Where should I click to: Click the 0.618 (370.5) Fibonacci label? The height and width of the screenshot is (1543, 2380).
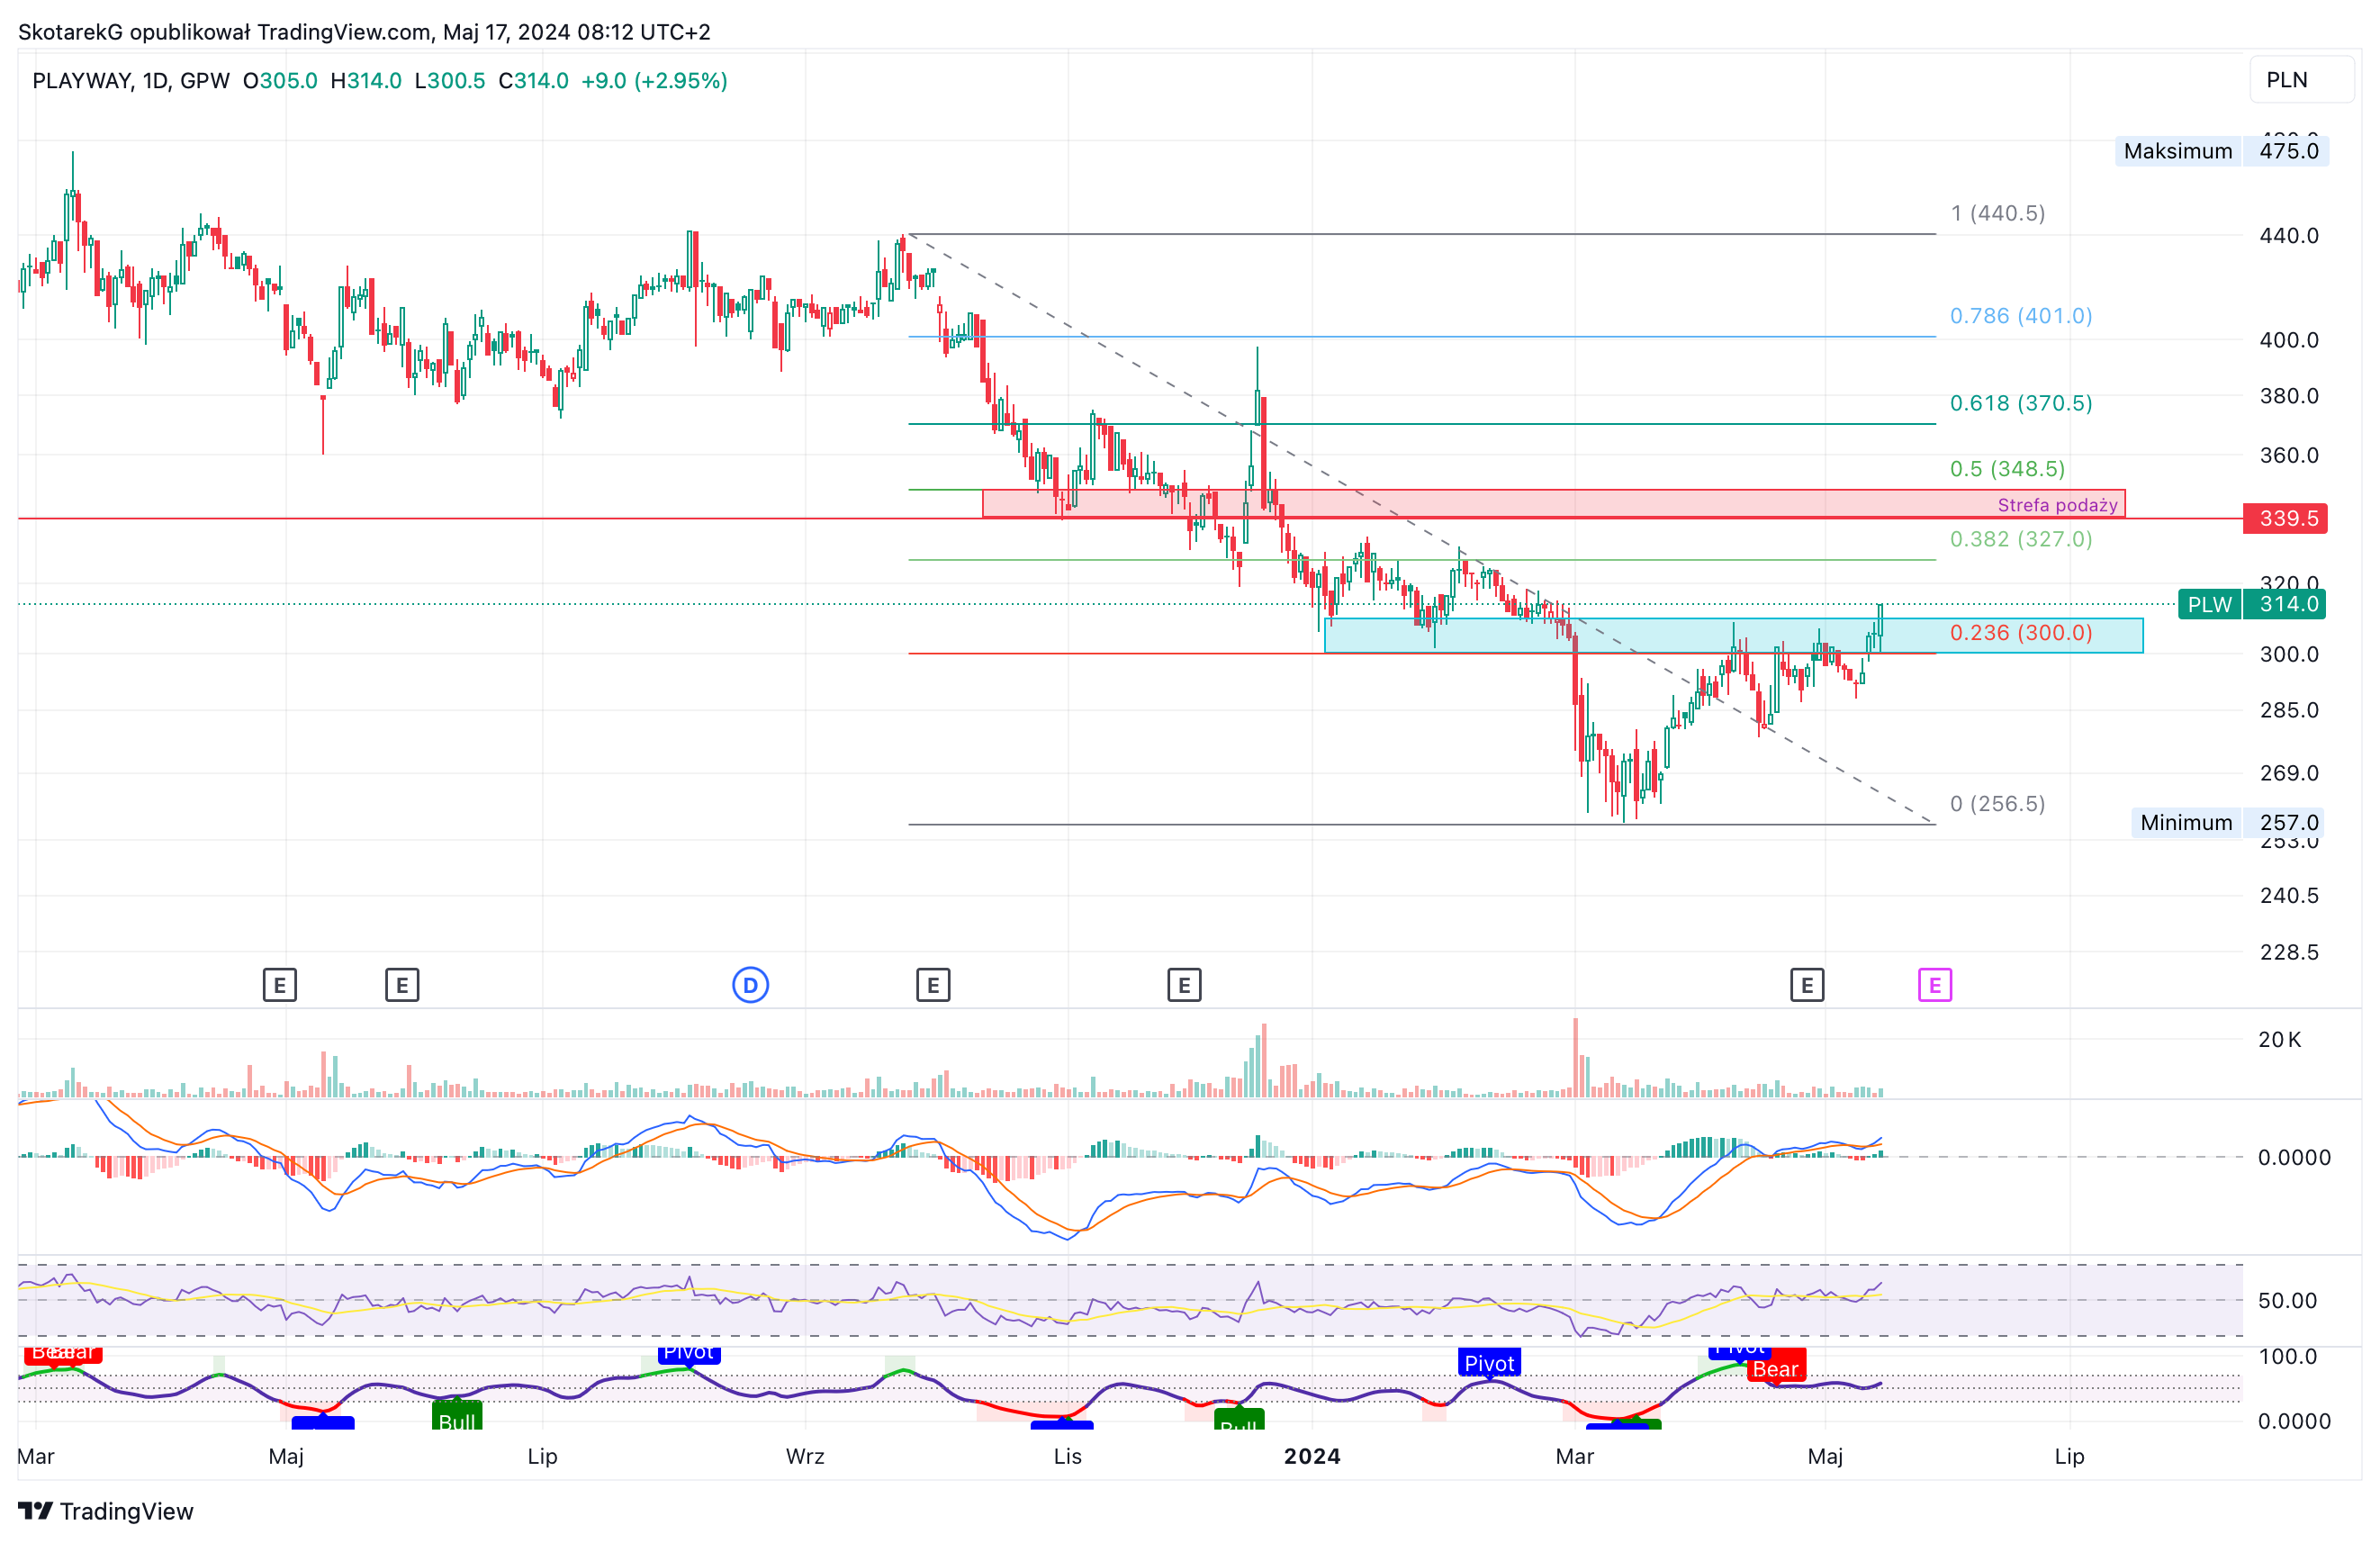pos(2021,403)
